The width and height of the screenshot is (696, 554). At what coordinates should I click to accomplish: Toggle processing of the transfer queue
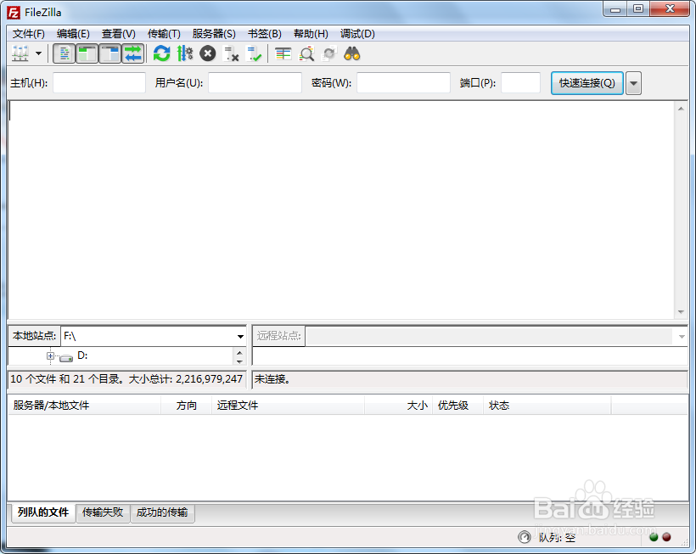pos(185,53)
